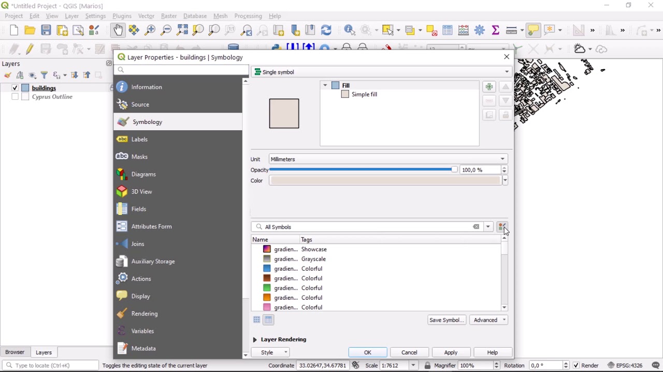
Task: Expand the Layer Rendering section
Action: pos(254,339)
